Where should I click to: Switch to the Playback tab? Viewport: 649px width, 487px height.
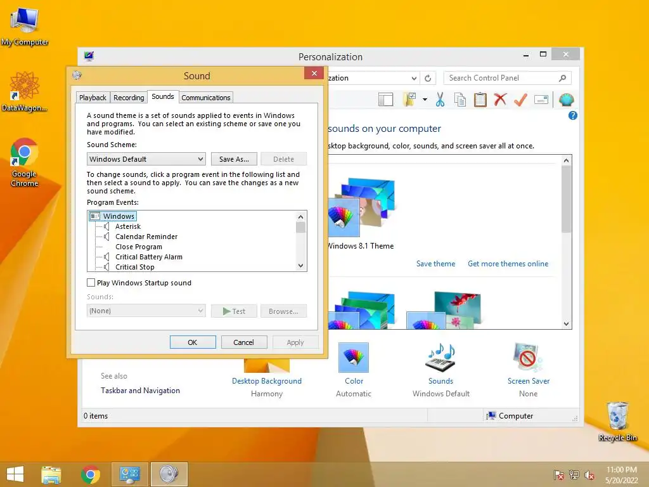93,98
